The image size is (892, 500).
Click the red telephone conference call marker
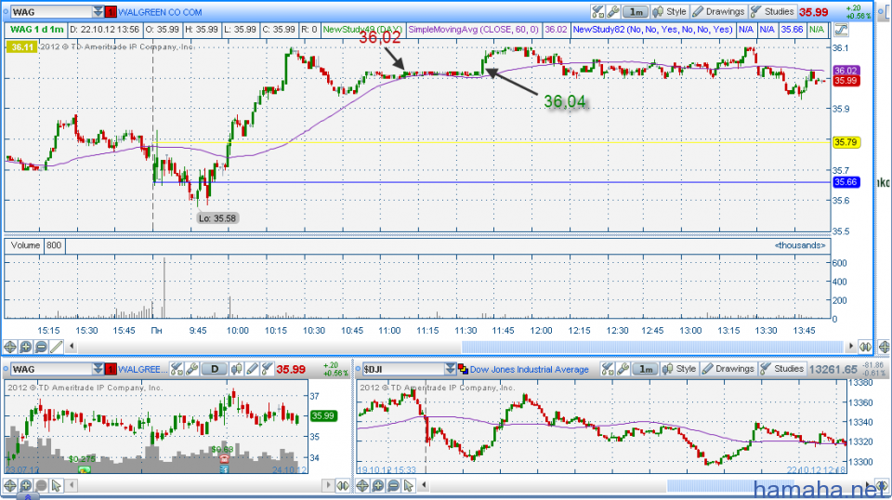tap(224, 459)
